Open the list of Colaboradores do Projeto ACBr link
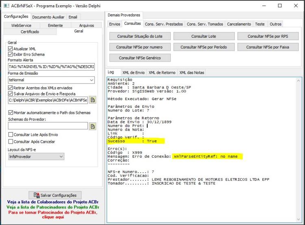 (x=52, y=202)
